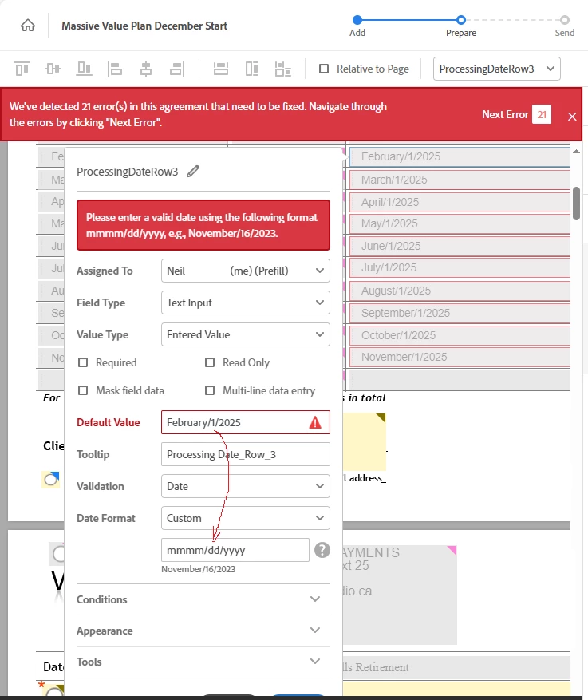Select the September/1/2025 field
Screen dimensions: 588x700
pyautogui.click(x=460, y=313)
